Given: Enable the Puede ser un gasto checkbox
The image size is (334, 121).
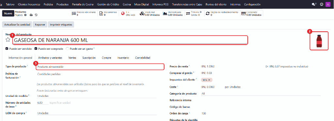Looking at the screenshot, I should click(x=67, y=49).
